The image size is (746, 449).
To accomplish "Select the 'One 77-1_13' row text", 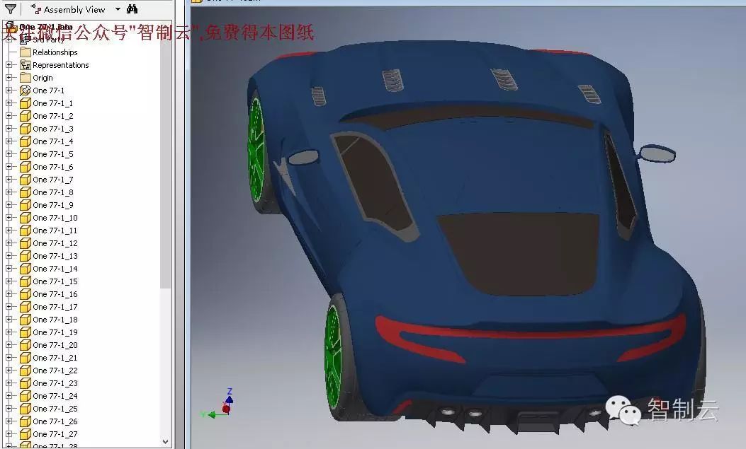I will (x=55, y=256).
